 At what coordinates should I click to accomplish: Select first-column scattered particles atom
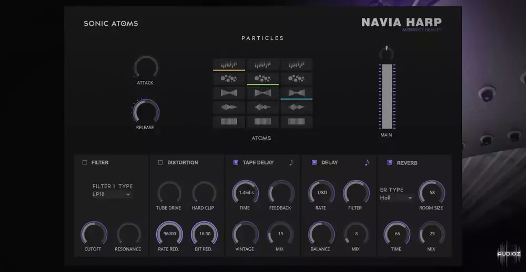229,64
